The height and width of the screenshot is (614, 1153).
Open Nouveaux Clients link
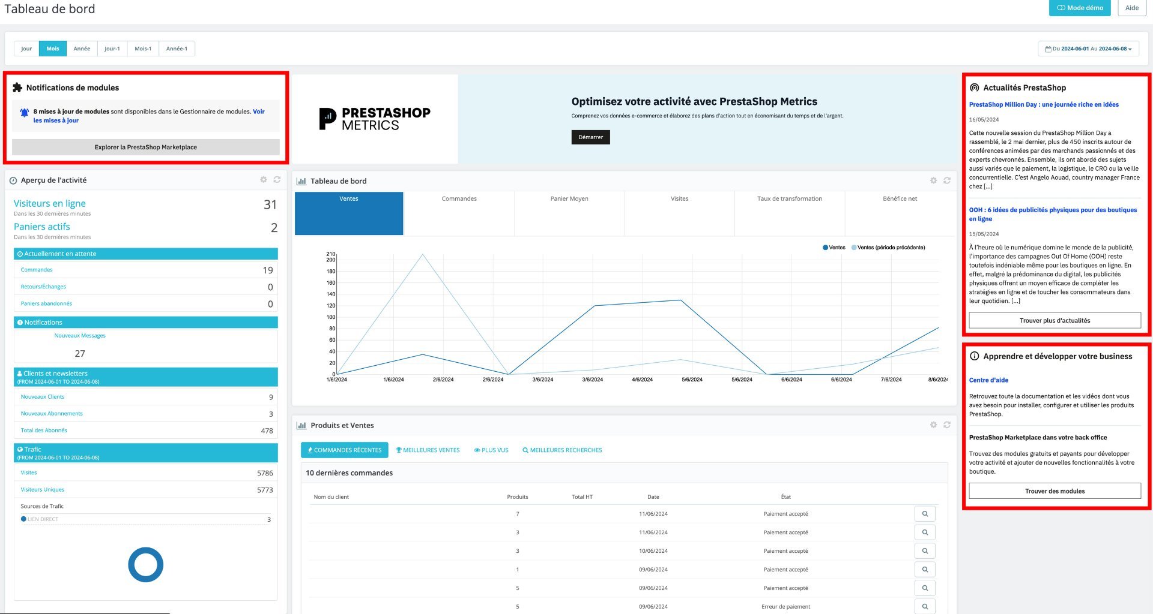(43, 397)
